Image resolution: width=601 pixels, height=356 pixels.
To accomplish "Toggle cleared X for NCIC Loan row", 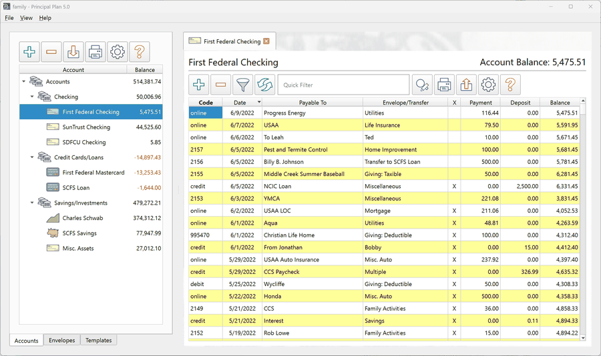I will click(x=454, y=187).
